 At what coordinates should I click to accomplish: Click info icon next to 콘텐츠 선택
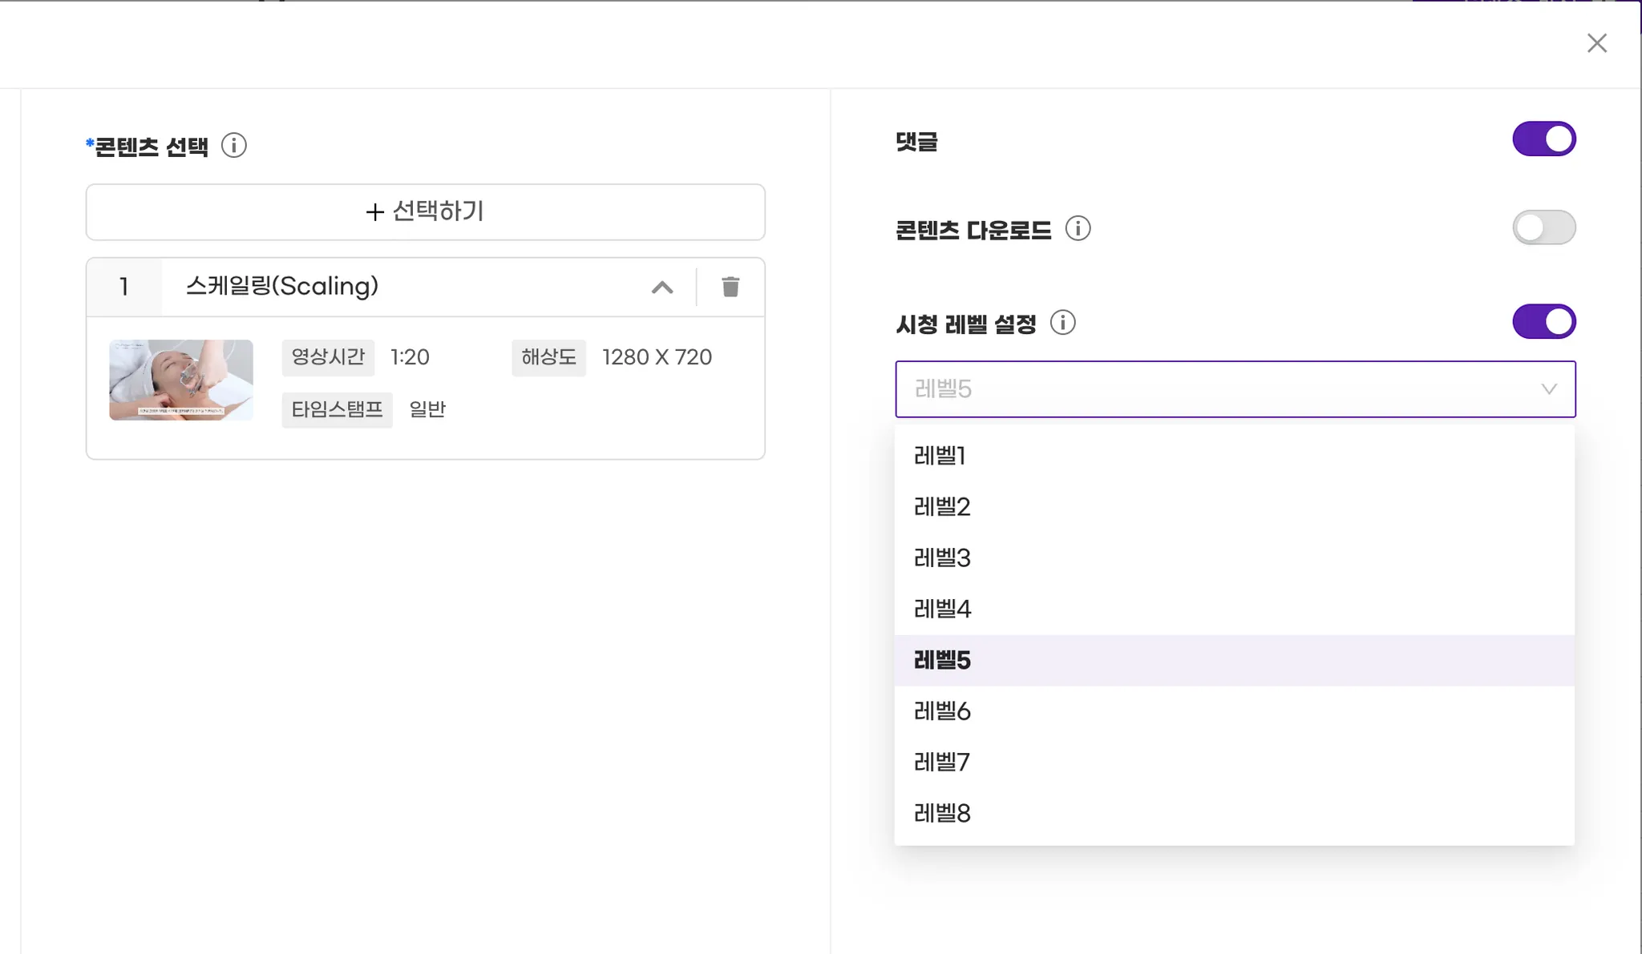[x=234, y=146]
